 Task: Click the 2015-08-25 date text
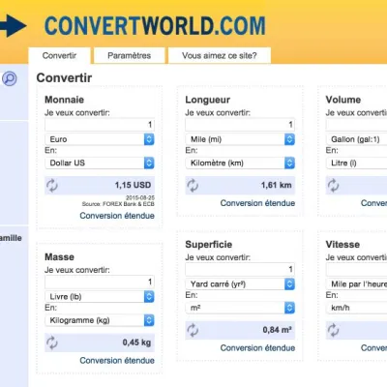coord(140,197)
